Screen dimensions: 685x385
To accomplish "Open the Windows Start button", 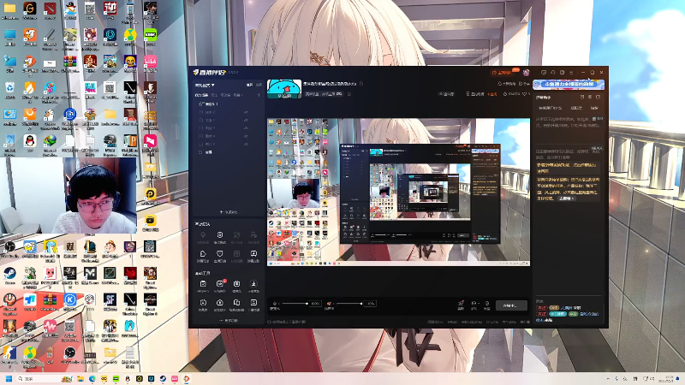I will 9,378.
